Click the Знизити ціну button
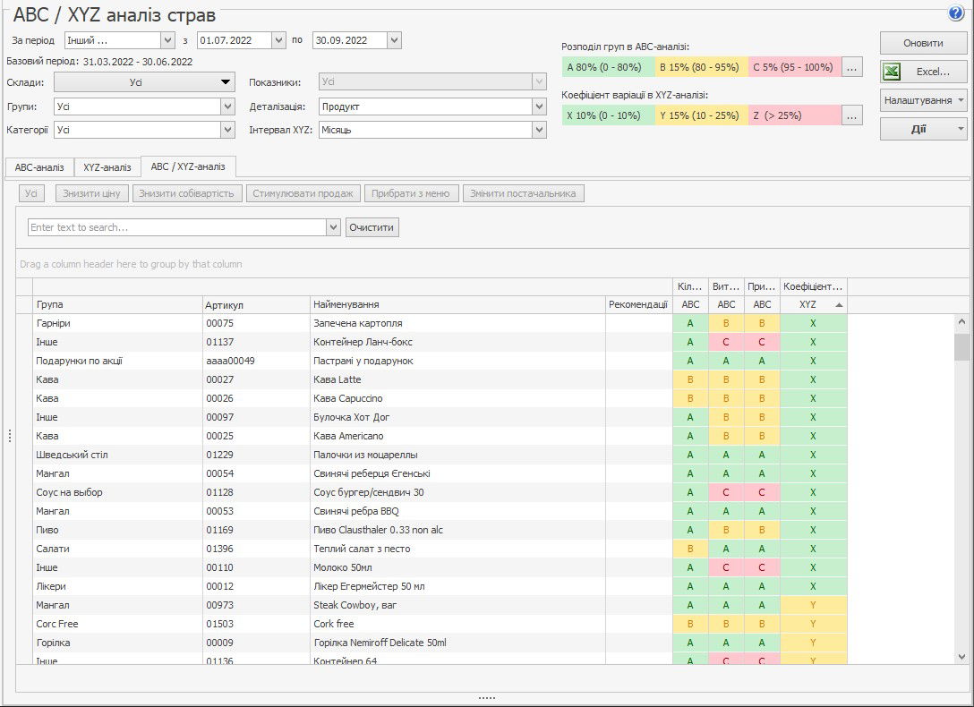974x707 pixels. (92, 193)
